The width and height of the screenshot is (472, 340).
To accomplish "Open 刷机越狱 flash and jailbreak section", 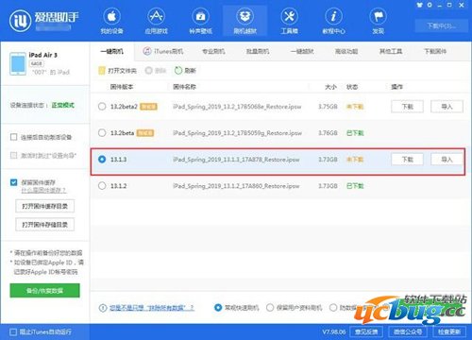I will click(x=244, y=21).
